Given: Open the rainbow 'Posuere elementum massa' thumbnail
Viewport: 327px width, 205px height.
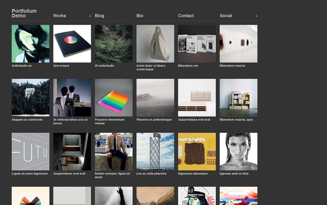Looking at the screenshot, I should point(113,97).
